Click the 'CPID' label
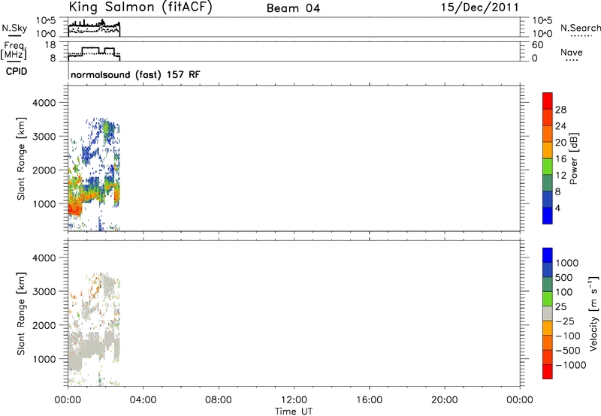601x416 pixels. [17, 71]
